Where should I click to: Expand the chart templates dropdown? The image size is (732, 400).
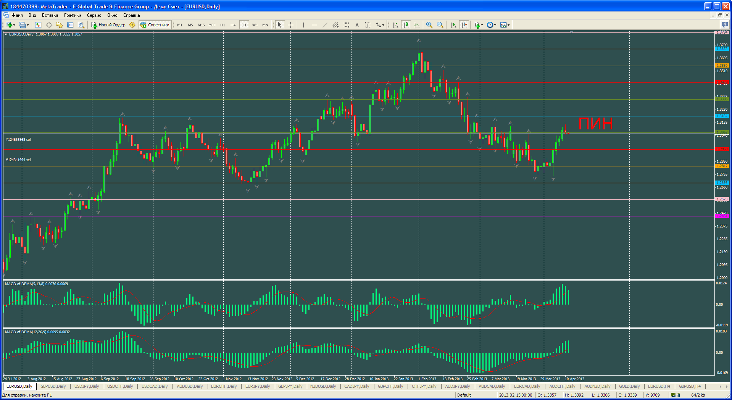505,25
